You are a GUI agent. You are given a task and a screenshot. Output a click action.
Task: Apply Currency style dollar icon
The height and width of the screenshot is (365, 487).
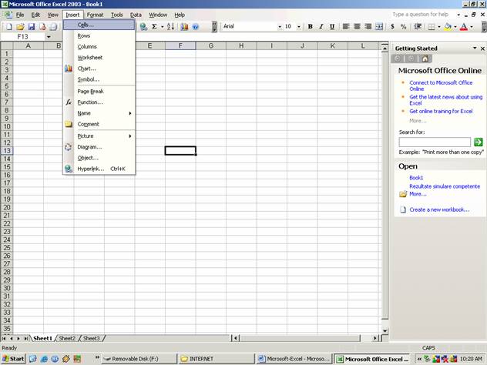pos(392,27)
